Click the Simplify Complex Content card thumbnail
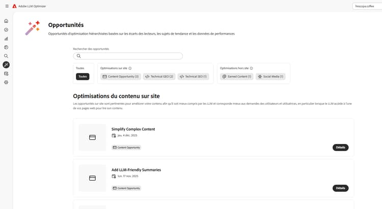The image size is (382, 209). (92, 137)
